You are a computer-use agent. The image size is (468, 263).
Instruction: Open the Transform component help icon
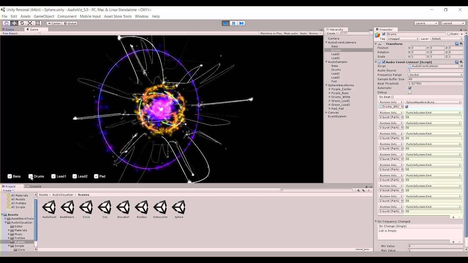point(457,44)
